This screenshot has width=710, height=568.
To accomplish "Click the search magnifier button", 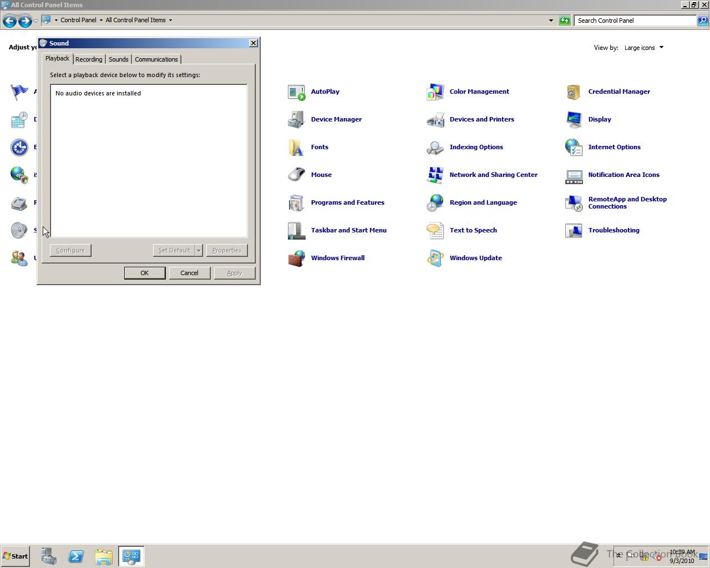I will (703, 21).
